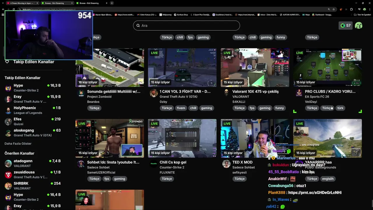The image size is (373, 210).
Task: Open EA Sports FC 26 category link
Action: 317,97
